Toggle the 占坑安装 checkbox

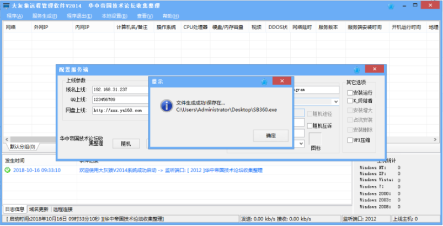coord(350,120)
